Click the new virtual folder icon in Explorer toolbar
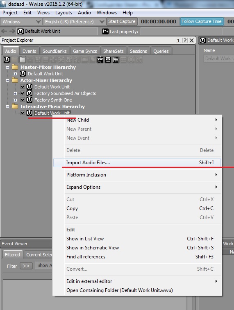The height and width of the screenshot is (310, 234). (x=23, y=59)
